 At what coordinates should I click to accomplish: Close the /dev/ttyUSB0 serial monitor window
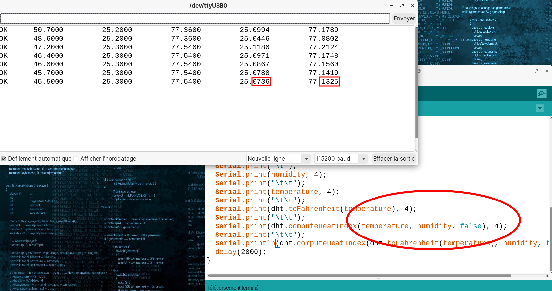(x=413, y=6)
